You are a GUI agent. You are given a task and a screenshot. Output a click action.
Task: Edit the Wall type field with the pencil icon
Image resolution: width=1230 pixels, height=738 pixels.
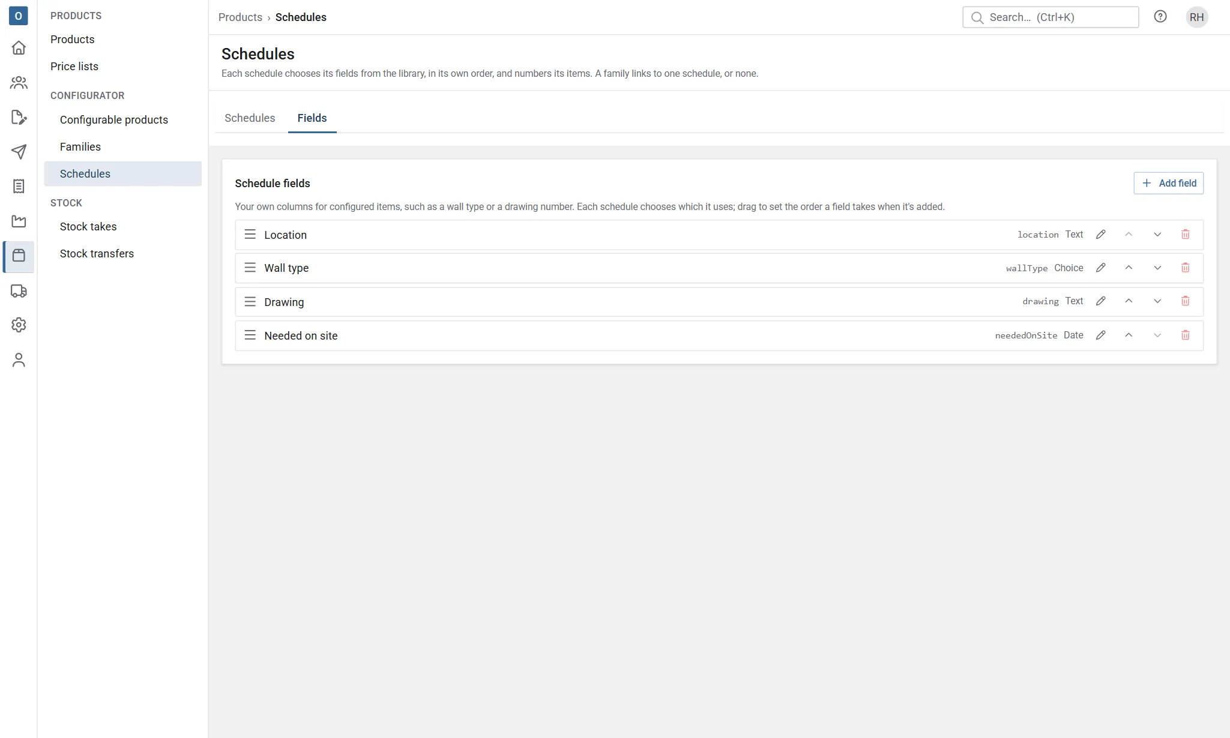pyautogui.click(x=1100, y=268)
